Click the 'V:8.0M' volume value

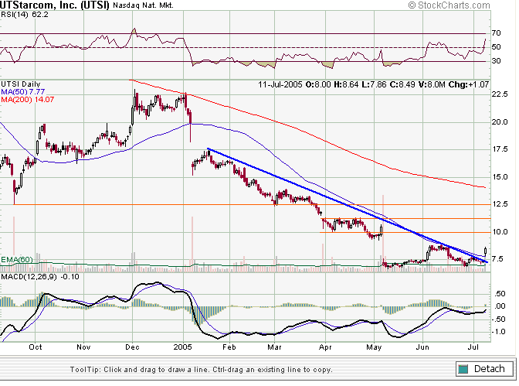click(432, 84)
